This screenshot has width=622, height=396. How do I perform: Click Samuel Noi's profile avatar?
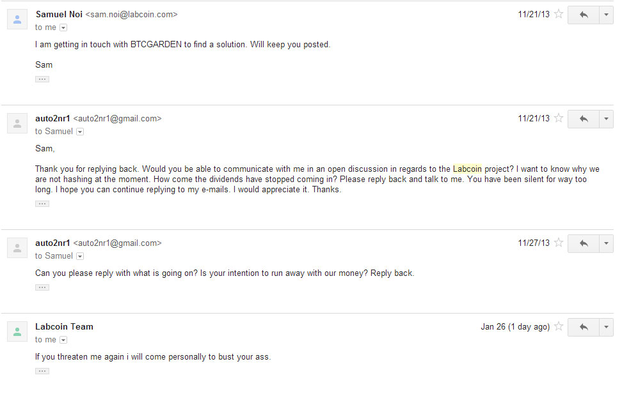click(x=17, y=19)
